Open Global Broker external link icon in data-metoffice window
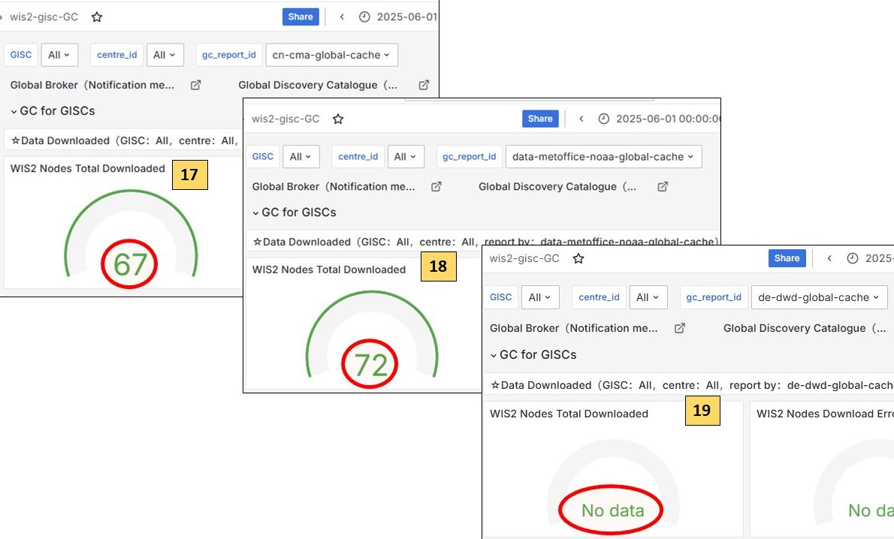 (436, 186)
